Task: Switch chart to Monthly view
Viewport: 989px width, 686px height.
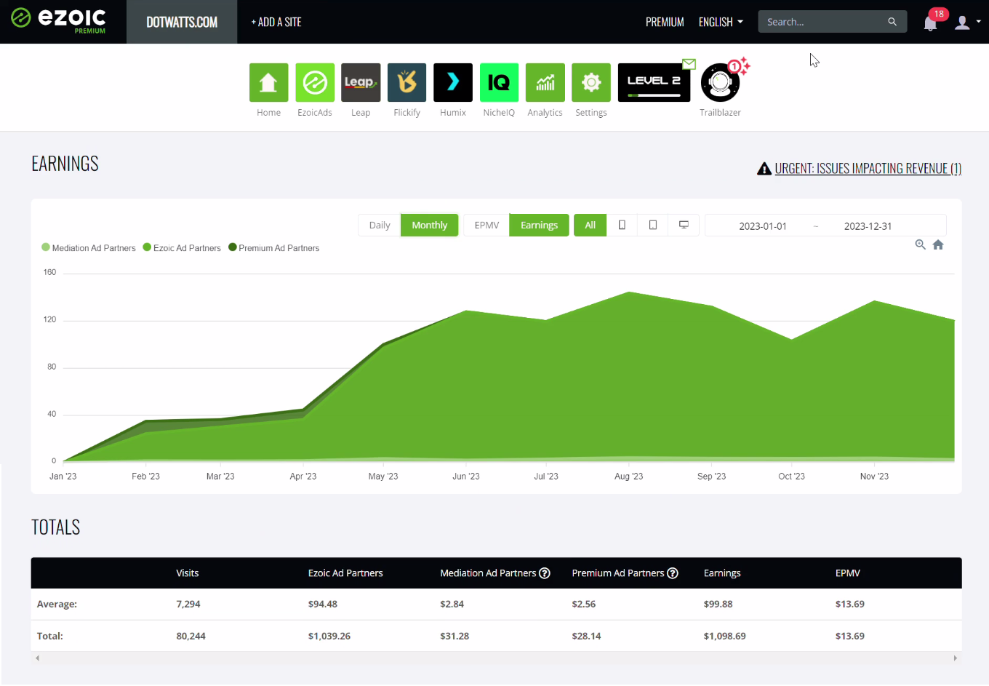Action: click(x=430, y=225)
